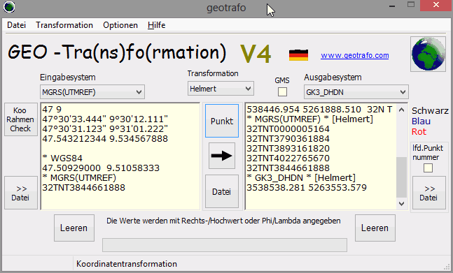Viewport: 453px width, 273px height.
Task: Select Rot text color
Action: (x=419, y=131)
